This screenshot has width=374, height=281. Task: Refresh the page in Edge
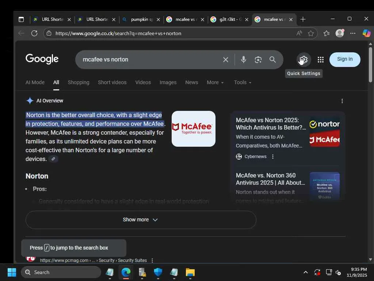(x=34, y=33)
